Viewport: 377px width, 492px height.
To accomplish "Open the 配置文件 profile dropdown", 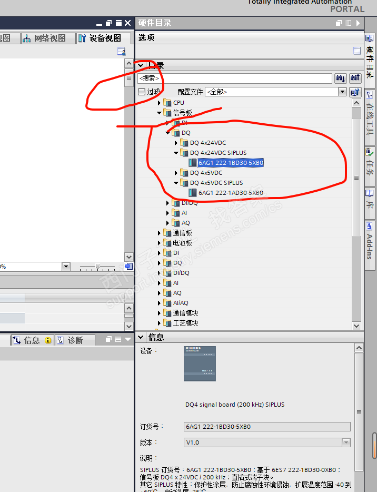I will pyautogui.click(x=342, y=92).
